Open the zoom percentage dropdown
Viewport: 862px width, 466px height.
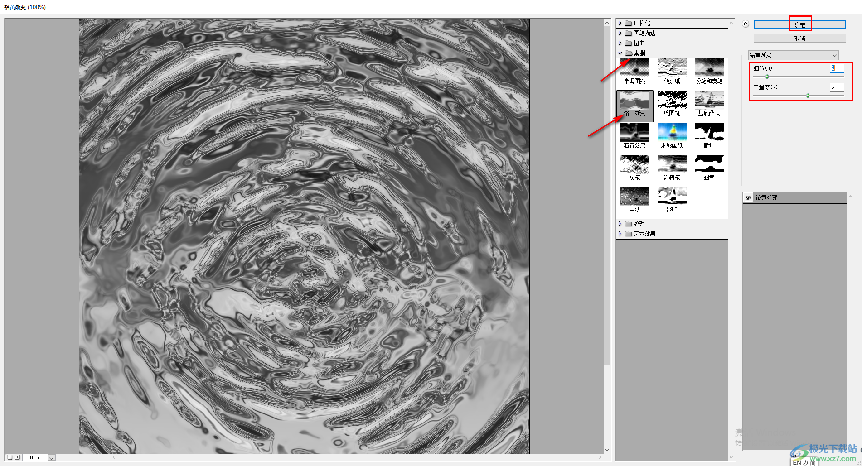click(x=51, y=458)
